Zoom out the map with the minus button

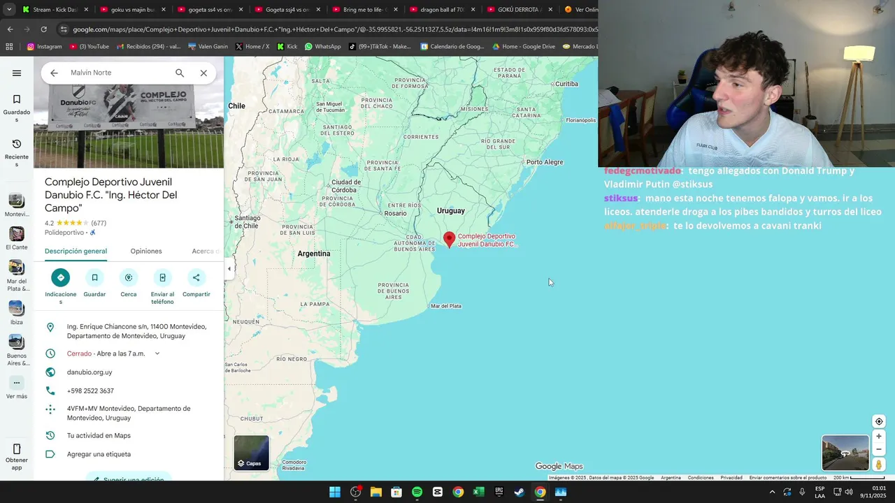[x=879, y=449]
